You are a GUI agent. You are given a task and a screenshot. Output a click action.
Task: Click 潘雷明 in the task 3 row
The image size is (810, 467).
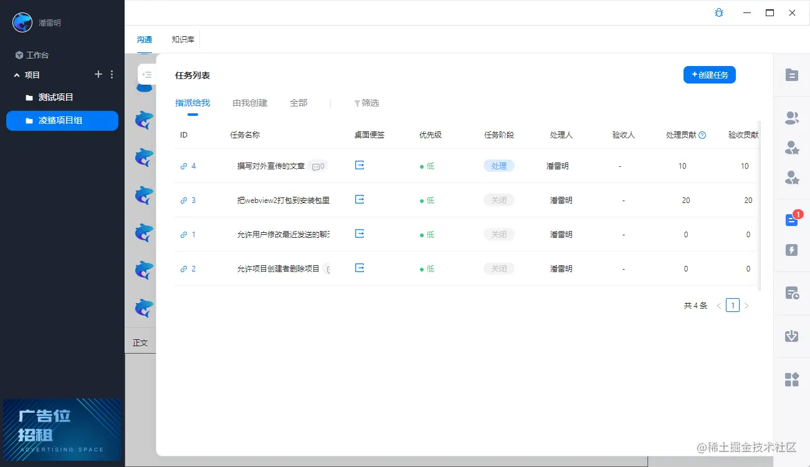[x=561, y=200]
